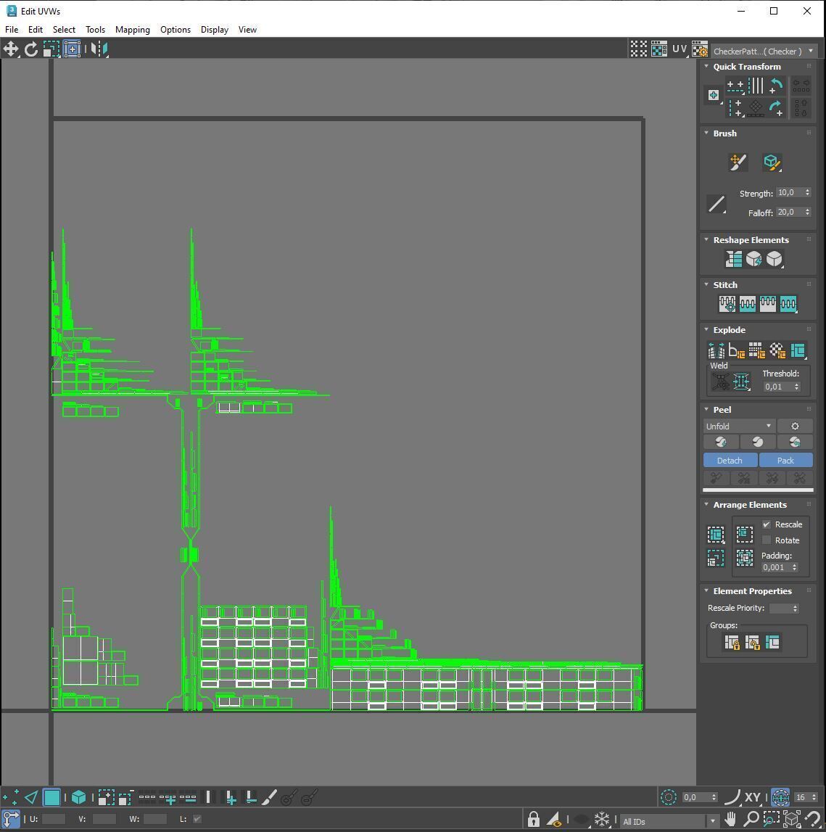The width and height of the screenshot is (826, 832).
Task: Open the Options menu
Action: click(175, 29)
